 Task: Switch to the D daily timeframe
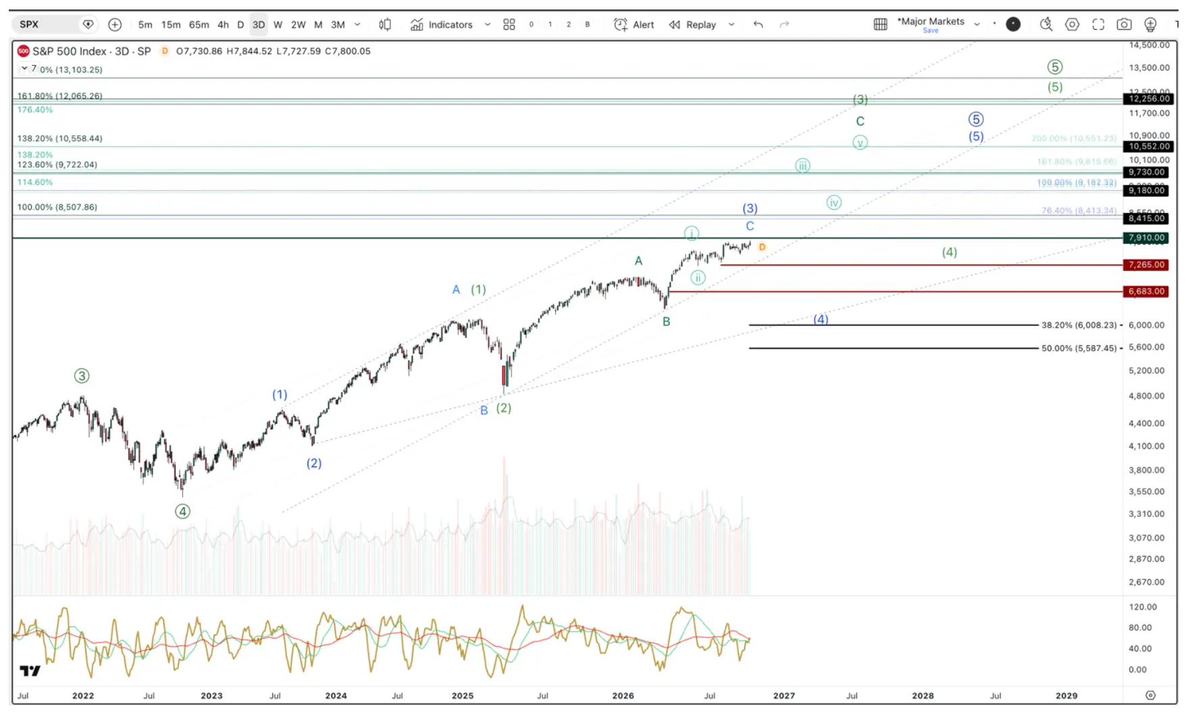[x=241, y=24]
